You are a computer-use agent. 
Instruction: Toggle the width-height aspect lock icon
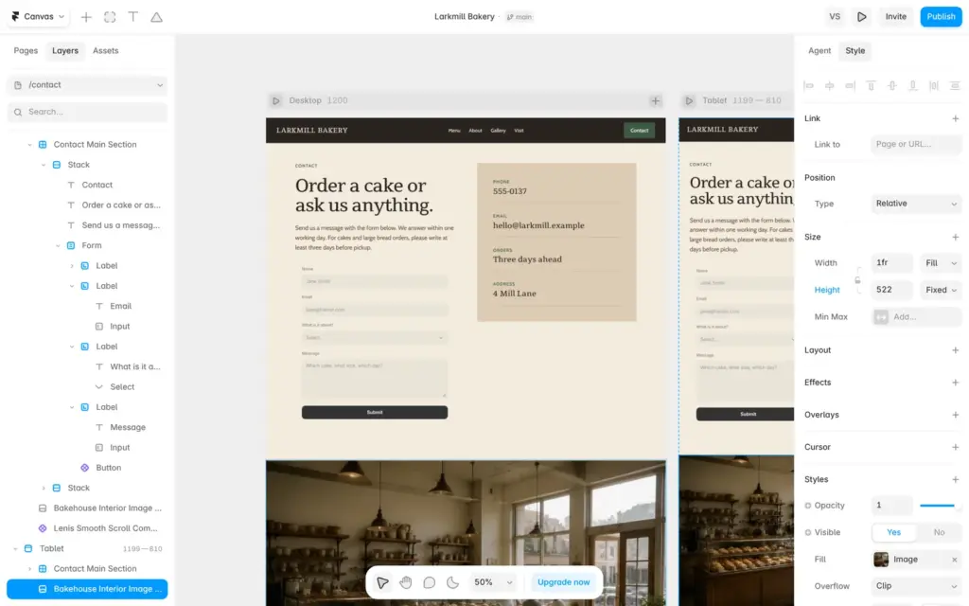857,280
